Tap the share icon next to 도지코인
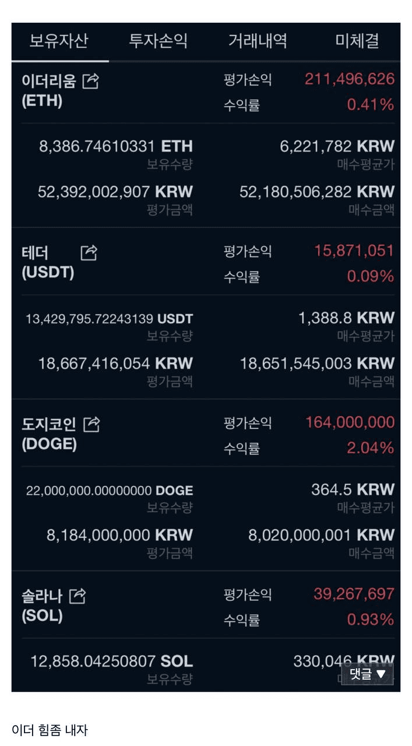This screenshot has height=746, width=412. (91, 424)
